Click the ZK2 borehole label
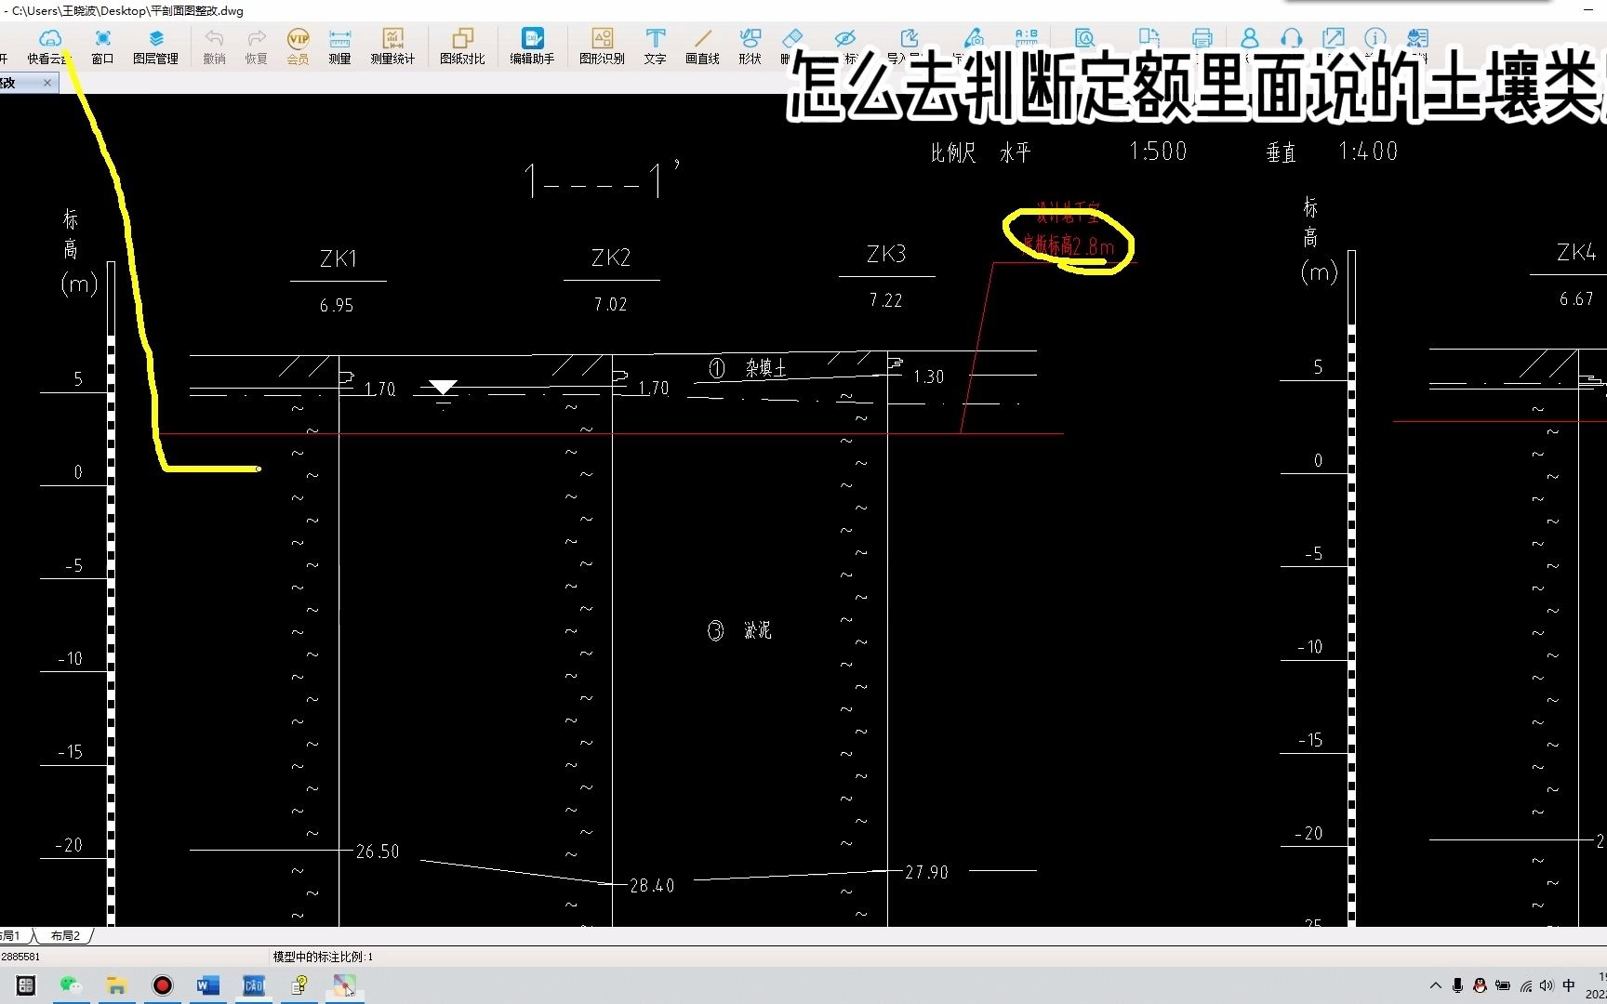The image size is (1607, 1004). click(611, 258)
